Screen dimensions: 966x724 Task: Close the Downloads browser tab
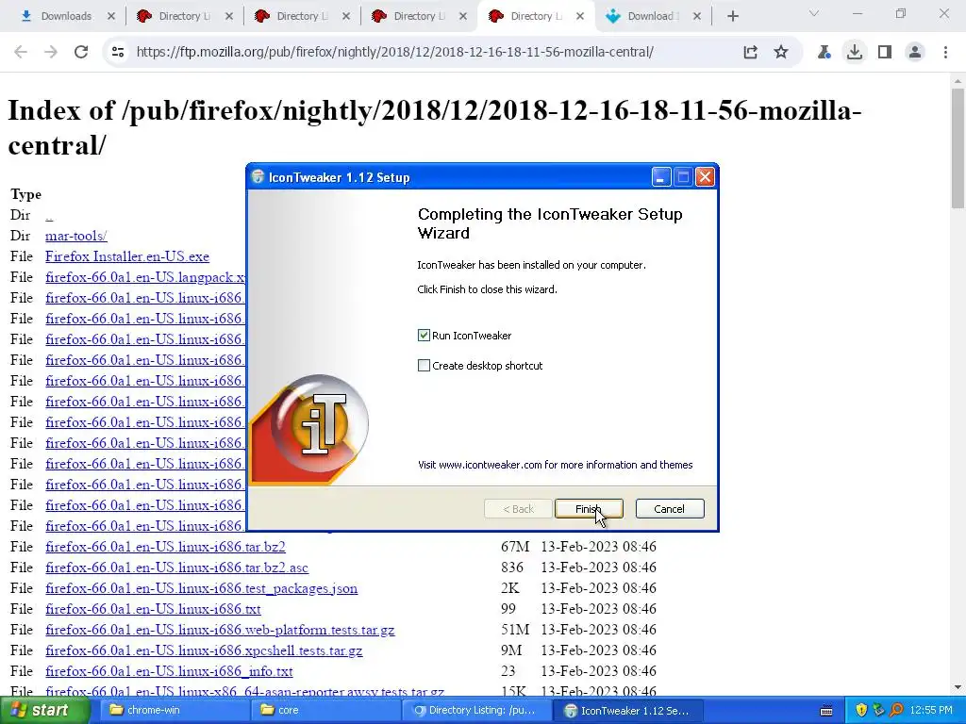tap(111, 16)
